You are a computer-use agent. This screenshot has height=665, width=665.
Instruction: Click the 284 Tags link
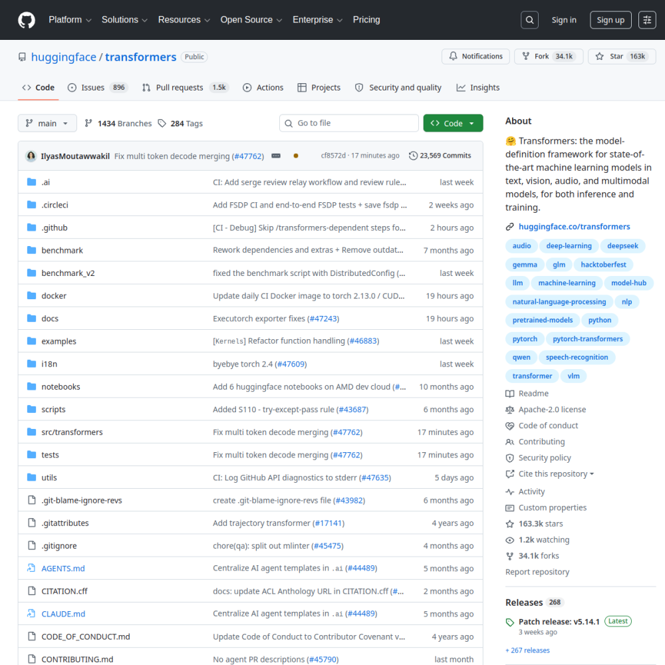click(x=180, y=124)
